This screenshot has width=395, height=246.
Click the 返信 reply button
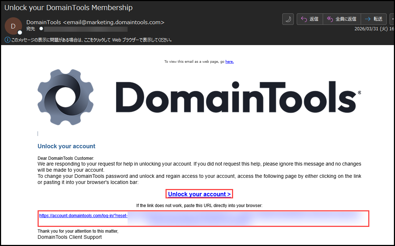(309, 19)
